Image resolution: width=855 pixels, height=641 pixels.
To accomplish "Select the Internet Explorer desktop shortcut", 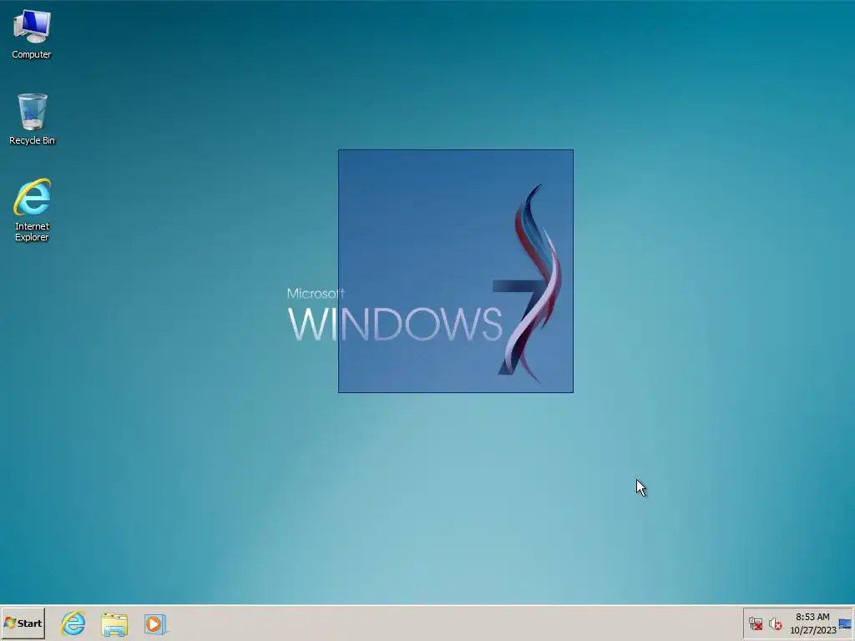I will (x=33, y=209).
